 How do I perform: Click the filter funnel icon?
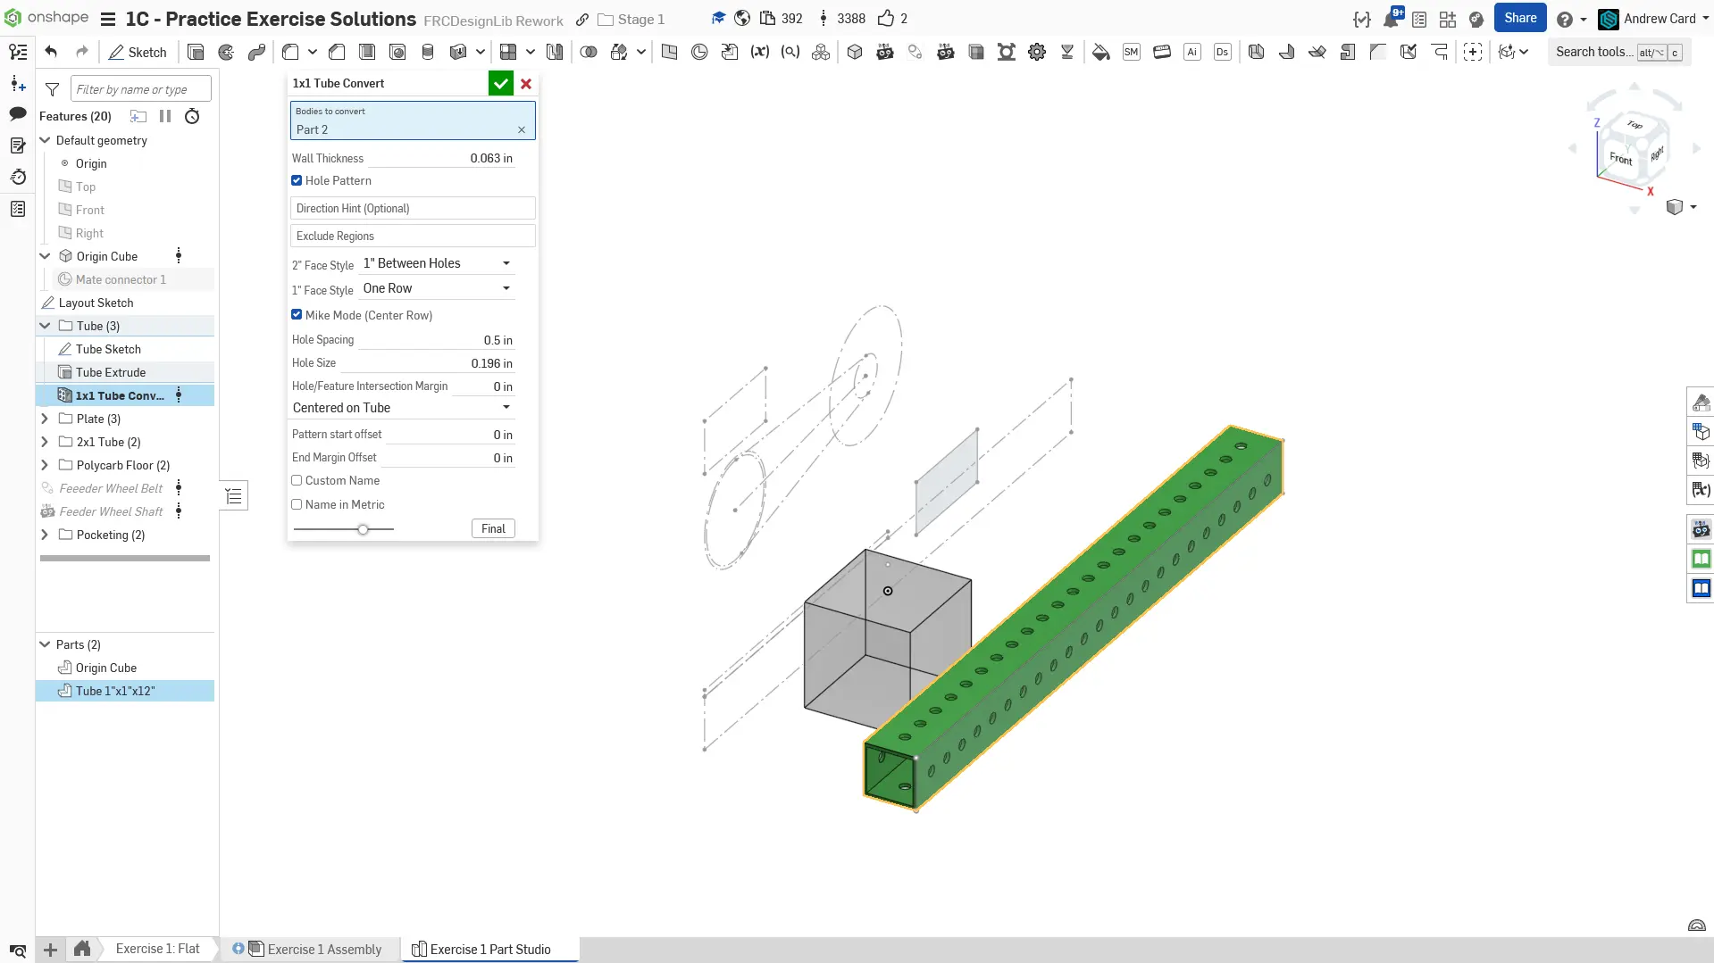[53, 89]
